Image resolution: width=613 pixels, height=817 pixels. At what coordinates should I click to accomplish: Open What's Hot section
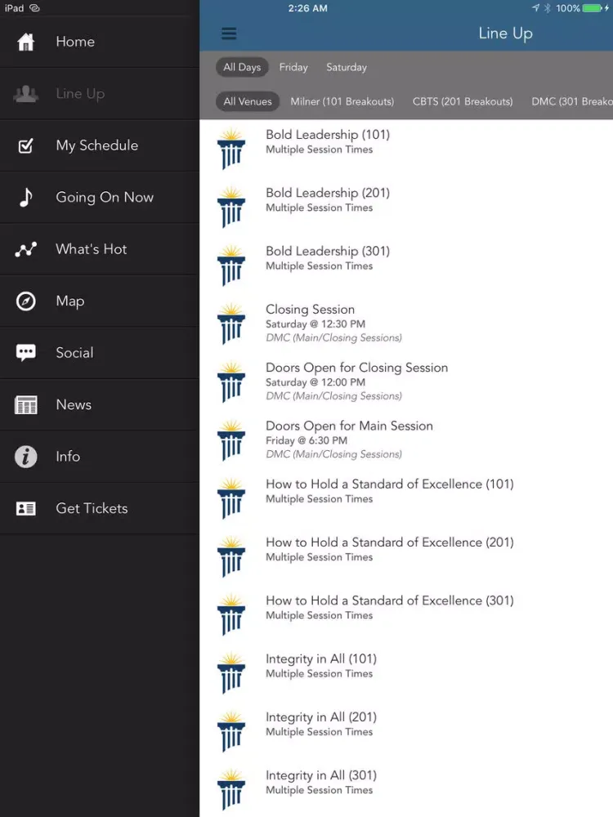(100, 249)
